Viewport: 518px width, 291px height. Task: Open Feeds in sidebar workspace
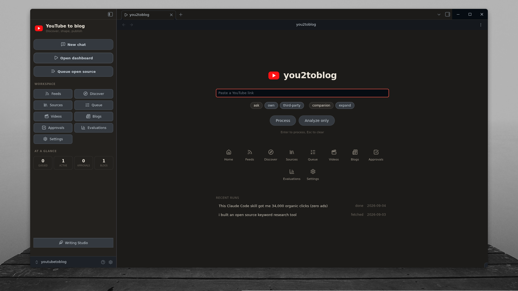pyautogui.click(x=53, y=94)
